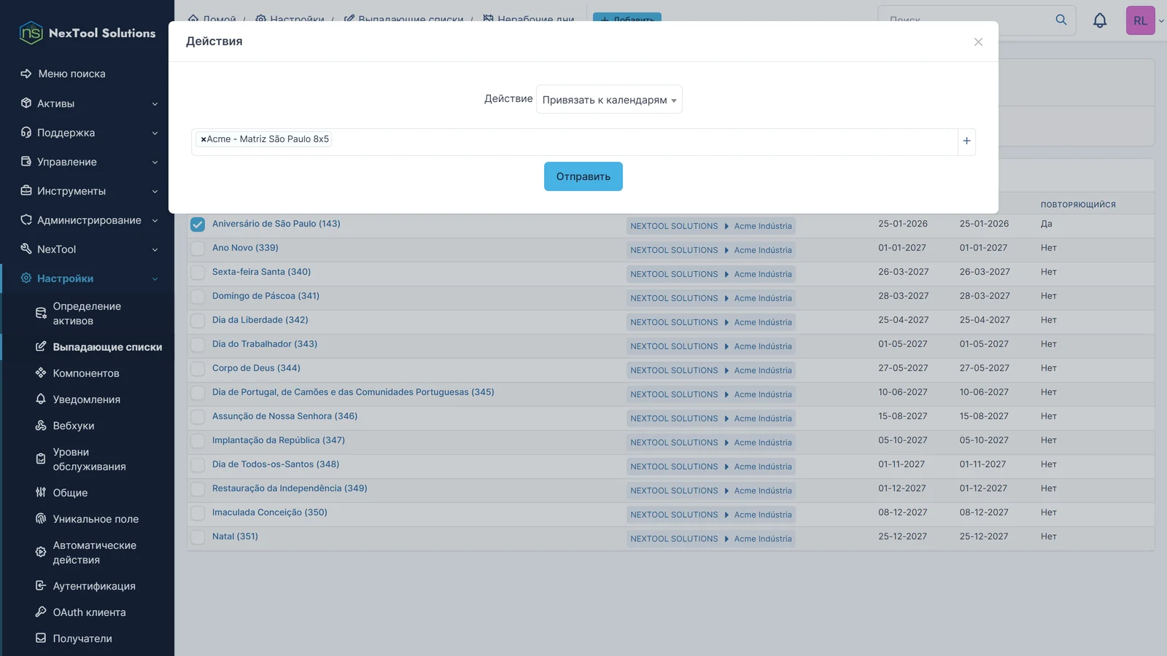Open the Действие dropdown Привязать к календарям
This screenshot has height=656, width=1167.
(x=609, y=100)
